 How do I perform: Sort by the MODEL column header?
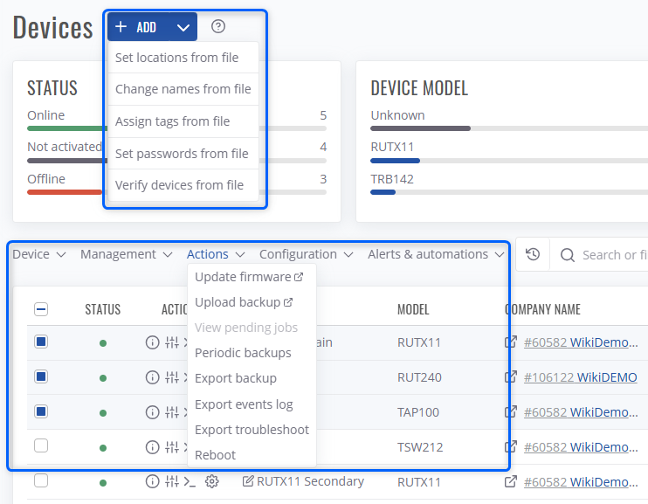tap(413, 309)
